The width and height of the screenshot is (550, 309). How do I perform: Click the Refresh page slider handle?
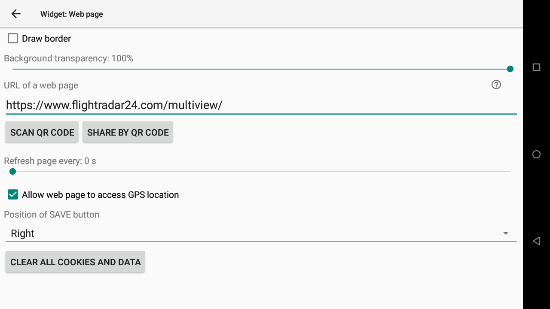pyautogui.click(x=13, y=172)
